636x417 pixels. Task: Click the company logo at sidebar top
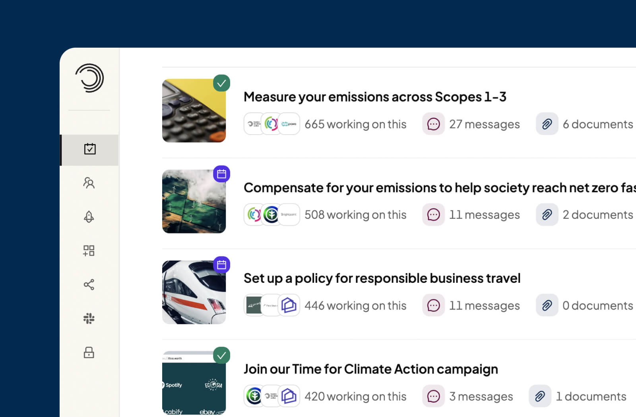pos(89,78)
